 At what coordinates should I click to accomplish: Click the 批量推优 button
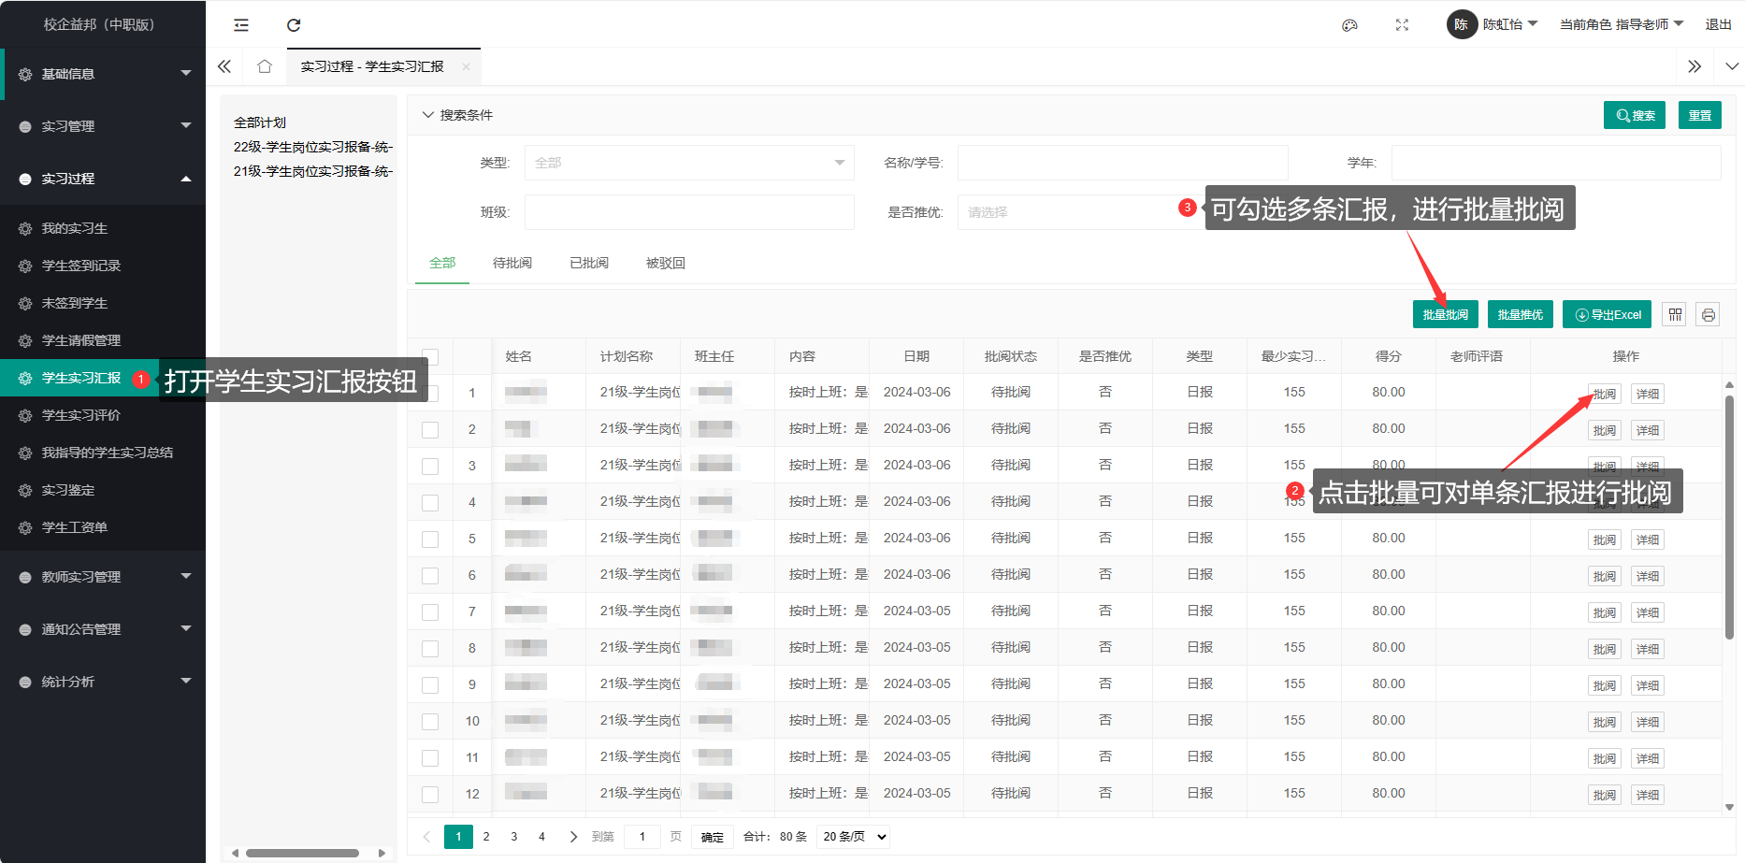(1520, 315)
